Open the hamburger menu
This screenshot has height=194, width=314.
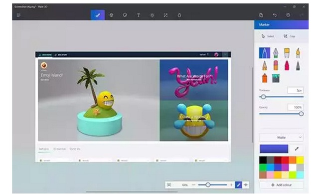[19, 15]
